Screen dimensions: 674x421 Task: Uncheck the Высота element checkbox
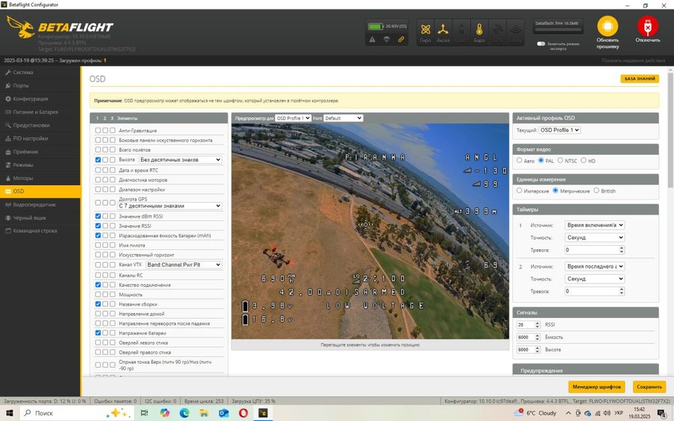(x=98, y=160)
